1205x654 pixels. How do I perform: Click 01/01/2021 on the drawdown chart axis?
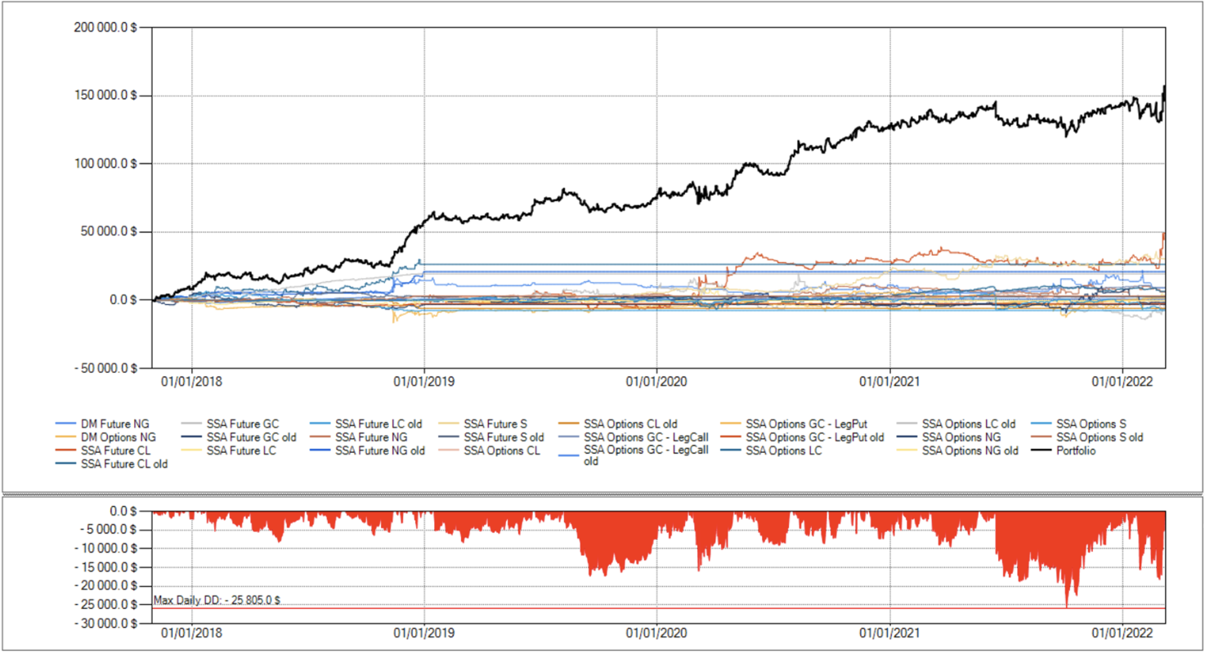(x=890, y=634)
